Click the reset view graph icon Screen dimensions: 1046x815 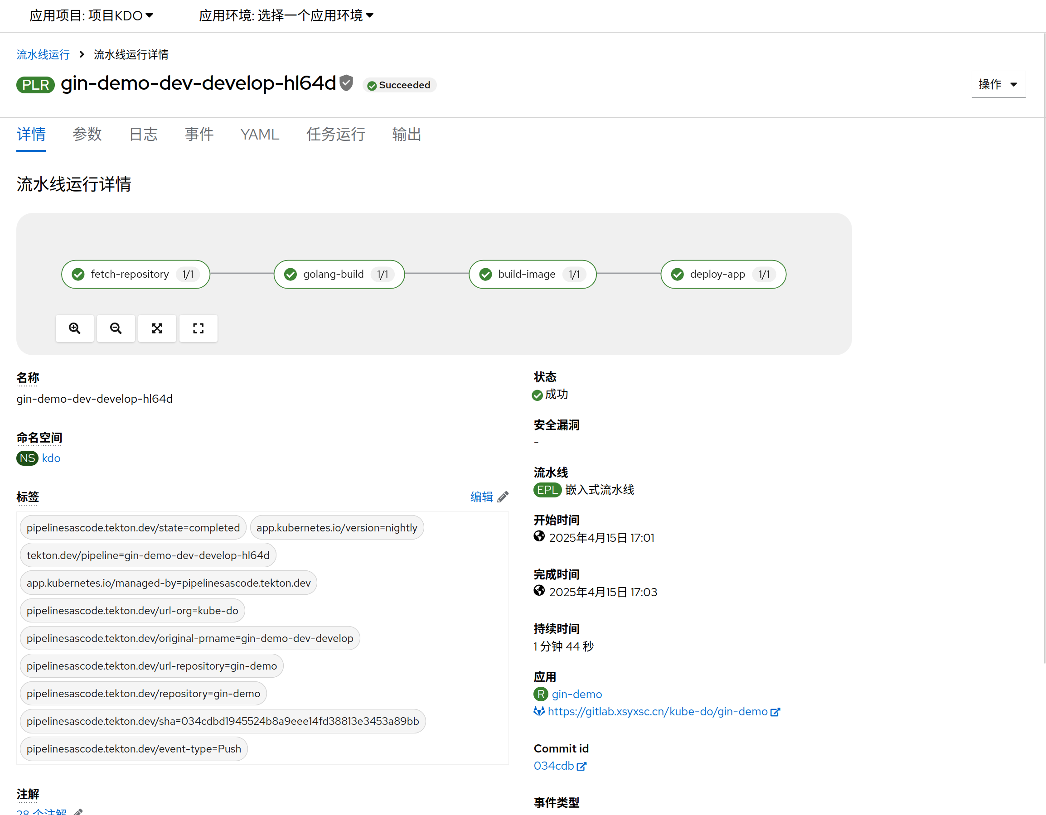point(199,328)
